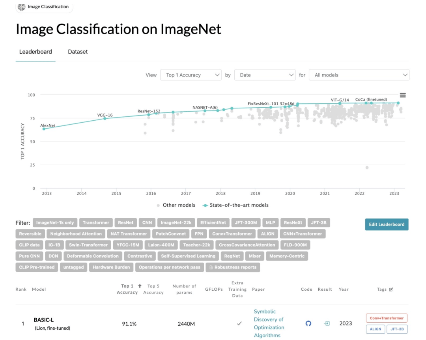This screenshot has height=340, width=426.
Task: Open the Date dropdown
Action: pos(265,75)
